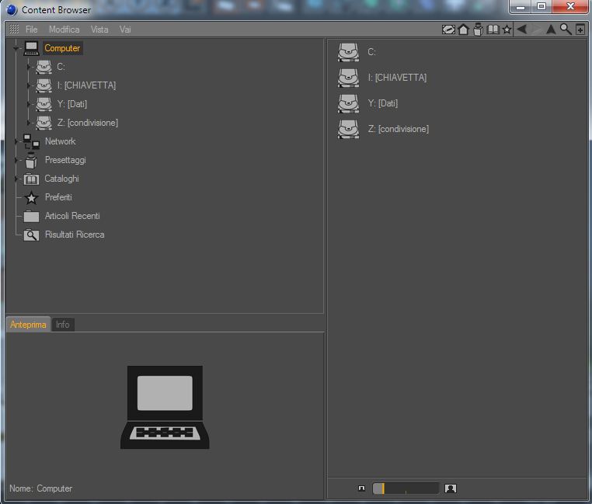Click the Y: Dati drive icon in tree
592x504 pixels.
44,104
